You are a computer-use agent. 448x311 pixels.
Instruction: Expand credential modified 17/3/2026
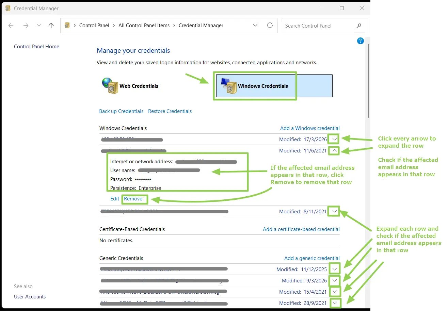[334, 139]
